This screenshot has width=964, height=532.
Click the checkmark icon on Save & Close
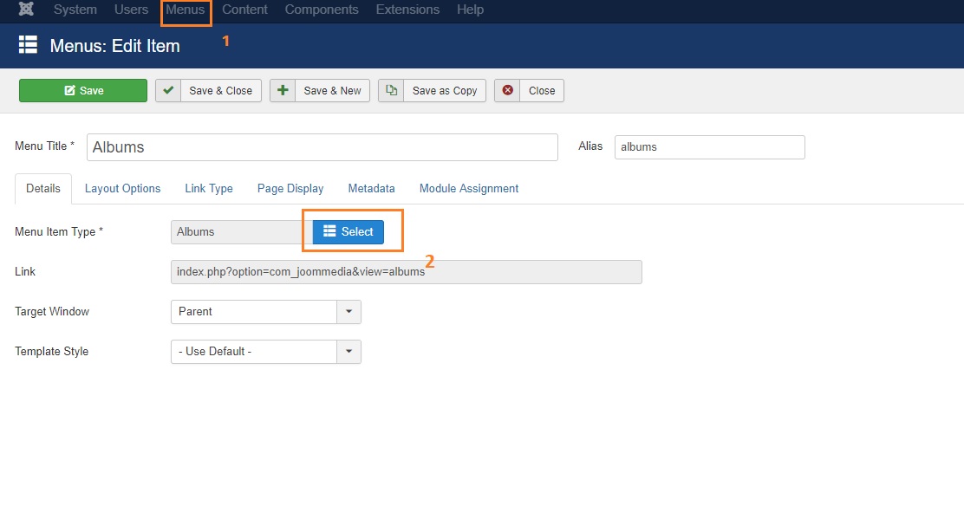point(168,90)
